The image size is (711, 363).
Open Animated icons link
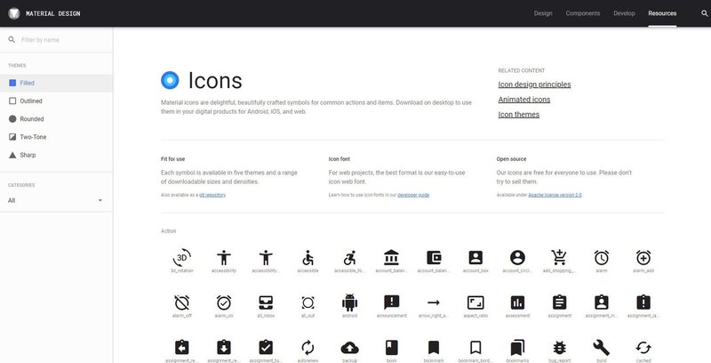tap(523, 100)
